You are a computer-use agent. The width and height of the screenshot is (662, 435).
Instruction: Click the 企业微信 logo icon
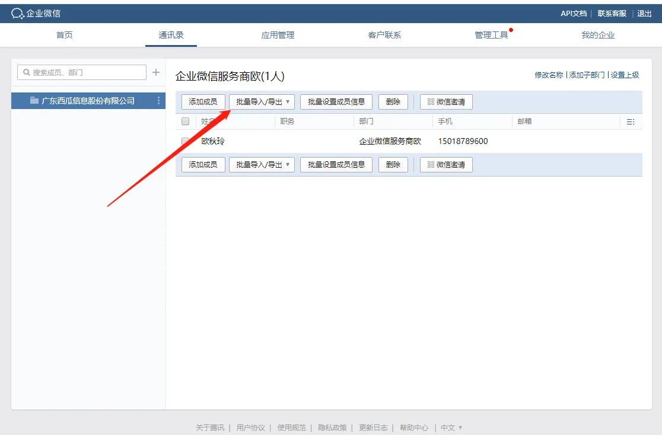click(x=18, y=12)
